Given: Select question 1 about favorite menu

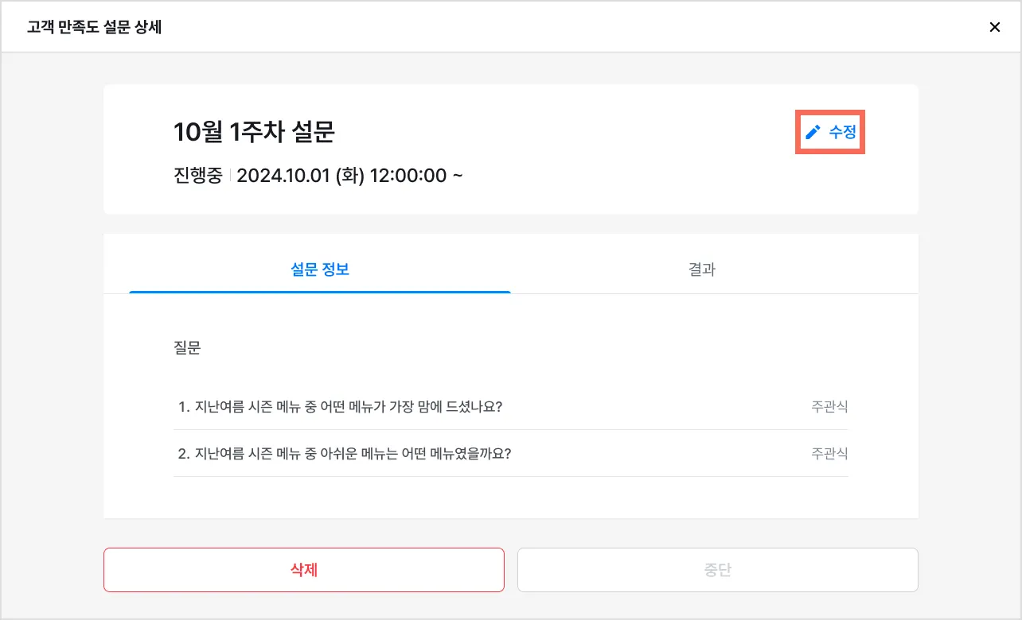Looking at the screenshot, I should [x=341, y=407].
